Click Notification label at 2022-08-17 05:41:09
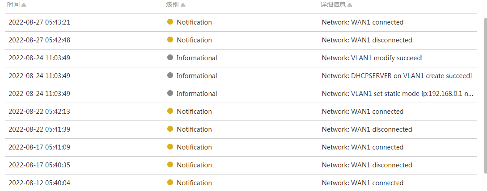487x191 pixels. pos(194,147)
